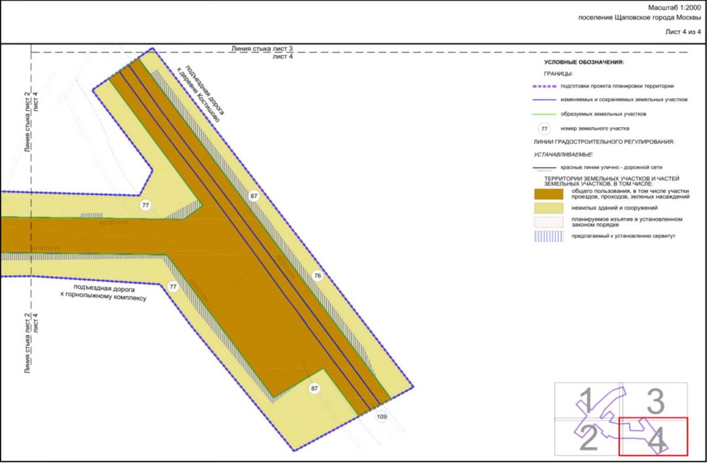Pick the yellow нежилых зданий legend swatch

(x=548, y=208)
